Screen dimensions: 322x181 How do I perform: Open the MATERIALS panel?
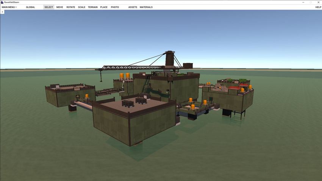(146, 7)
